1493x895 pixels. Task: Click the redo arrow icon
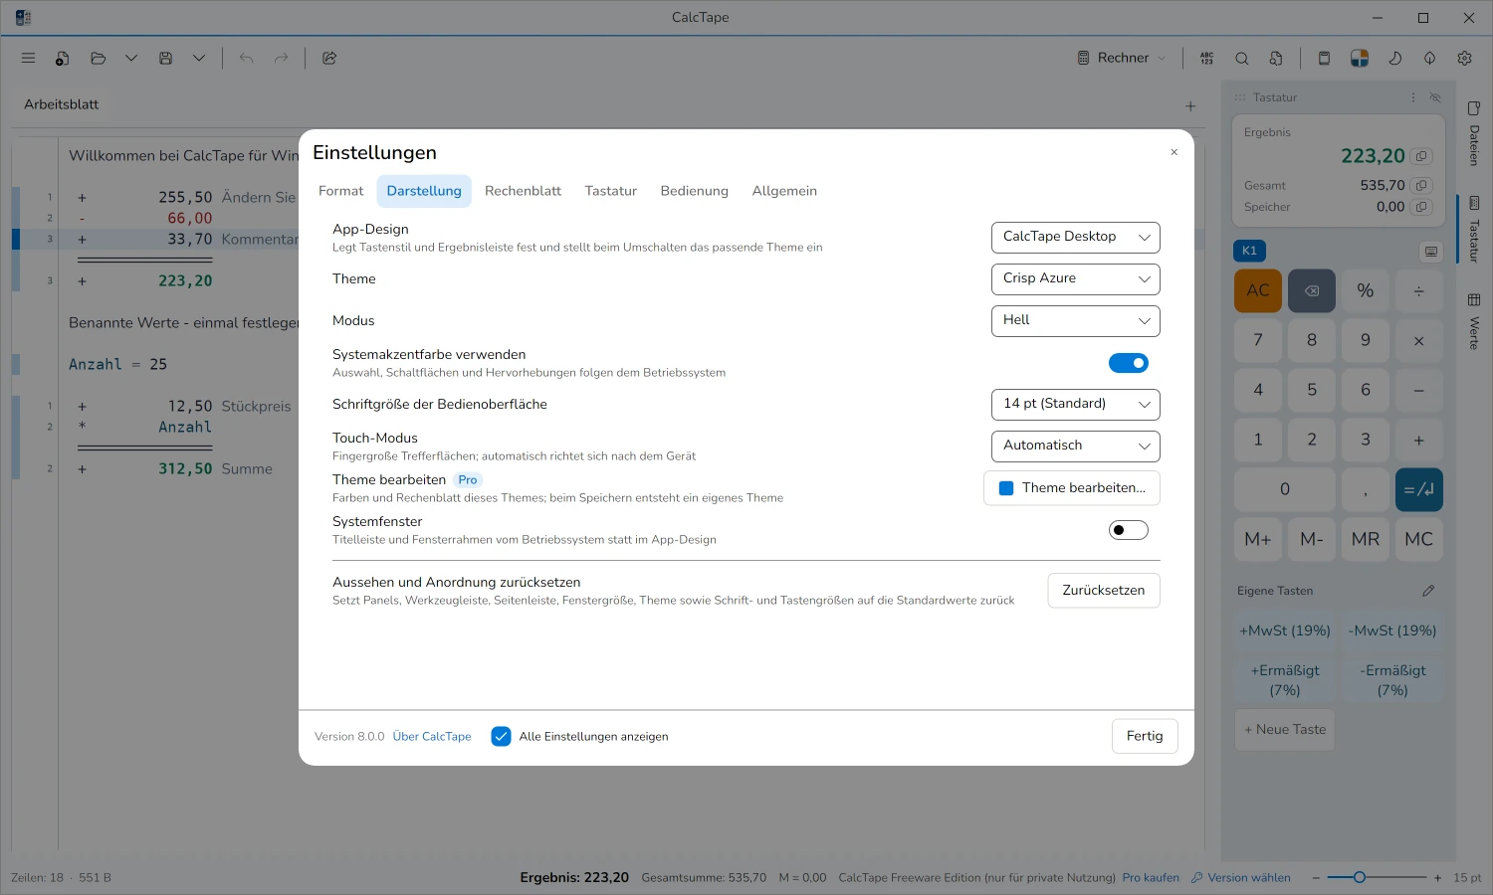point(281,59)
